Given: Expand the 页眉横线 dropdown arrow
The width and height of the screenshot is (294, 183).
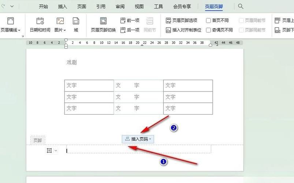Looking at the screenshot, I should (19, 30).
